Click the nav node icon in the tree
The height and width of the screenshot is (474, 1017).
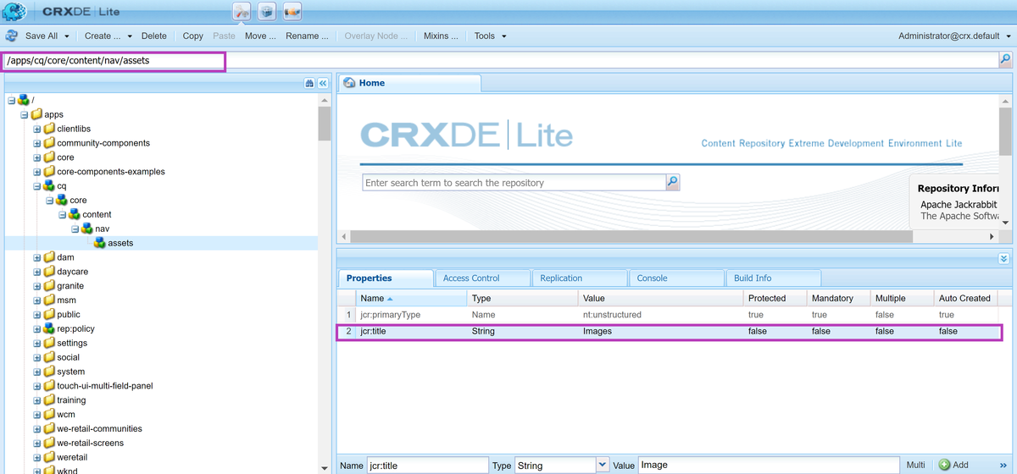tap(87, 229)
